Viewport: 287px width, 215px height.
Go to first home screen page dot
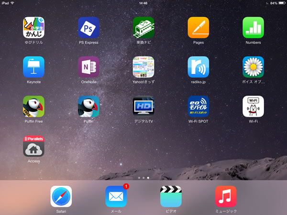139,178
